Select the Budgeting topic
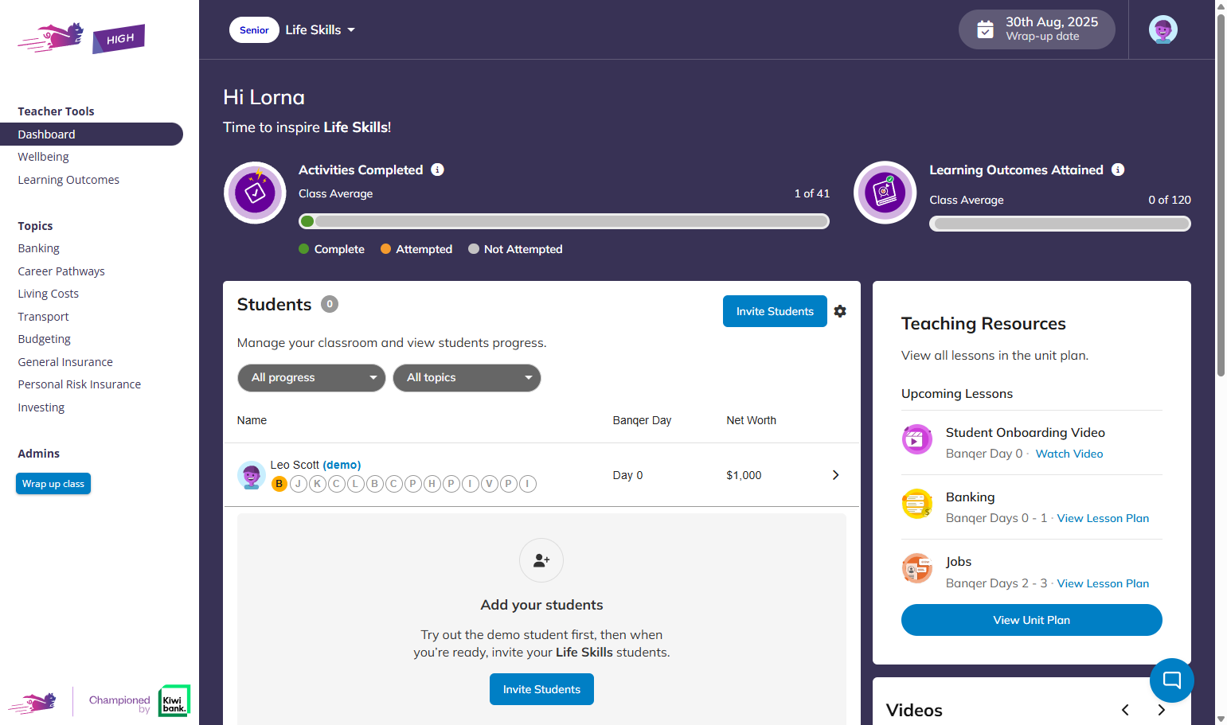The width and height of the screenshot is (1227, 725). 45,339
